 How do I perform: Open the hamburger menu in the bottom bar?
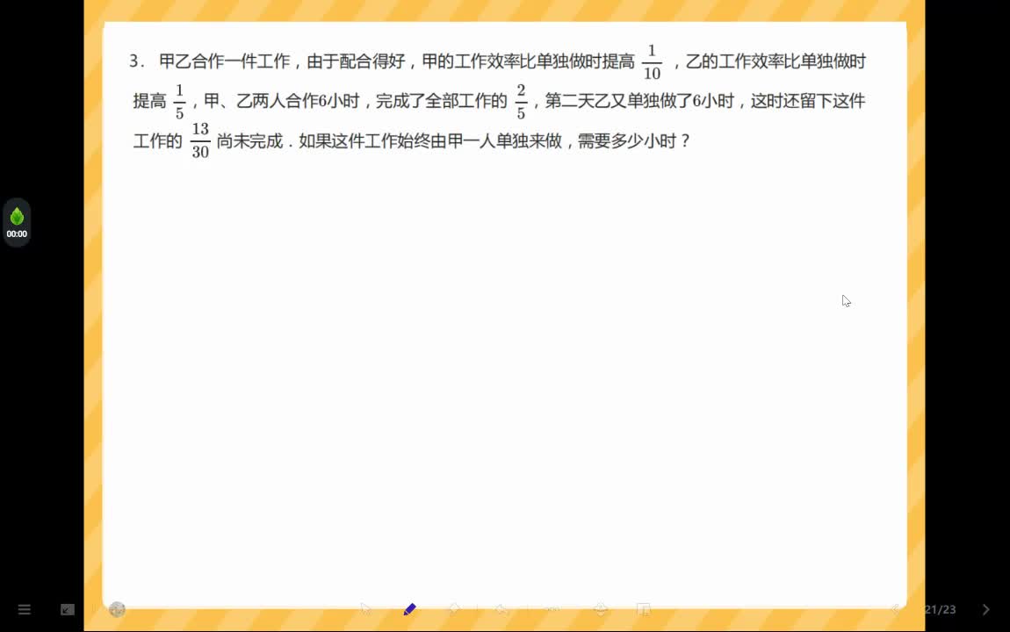click(25, 609)
